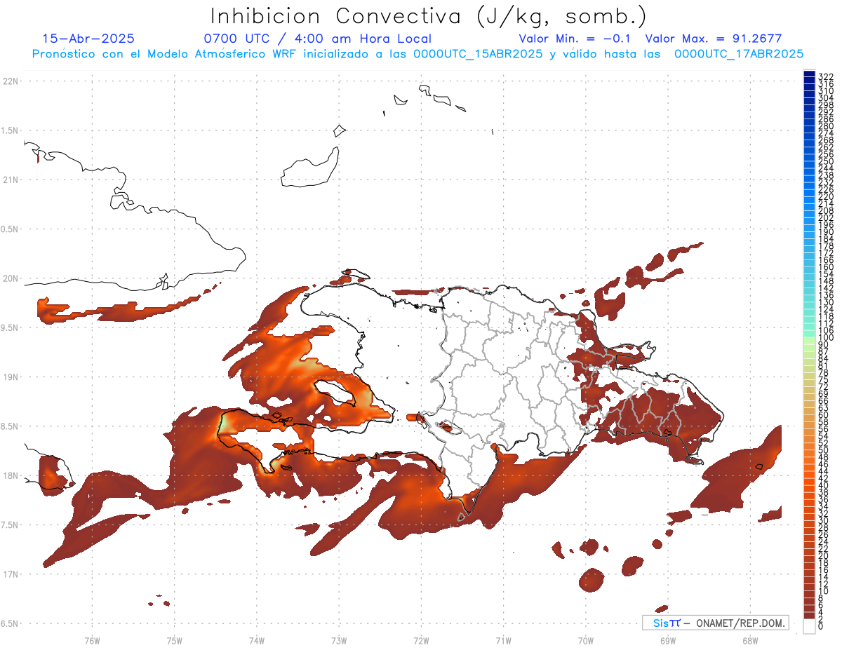Click the '22N' latitude label
The image size is (842, 650).
pyautogui.click(x=11, y=81)
